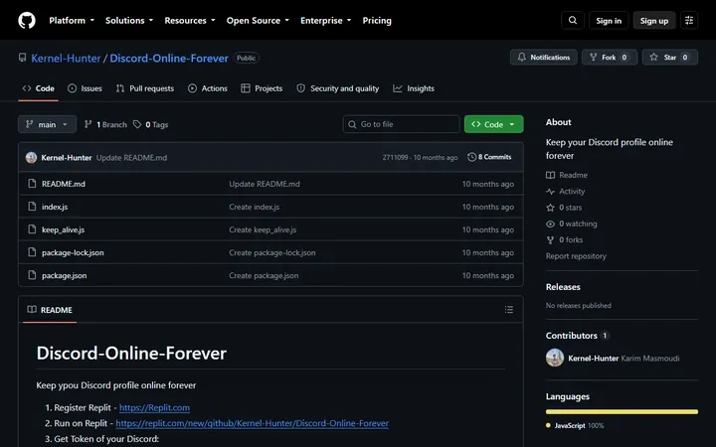This screenshot has width=716, height=447.
Task: Open the 8 Commits history link
Action: pyautogui.click(x=489, y=157)
